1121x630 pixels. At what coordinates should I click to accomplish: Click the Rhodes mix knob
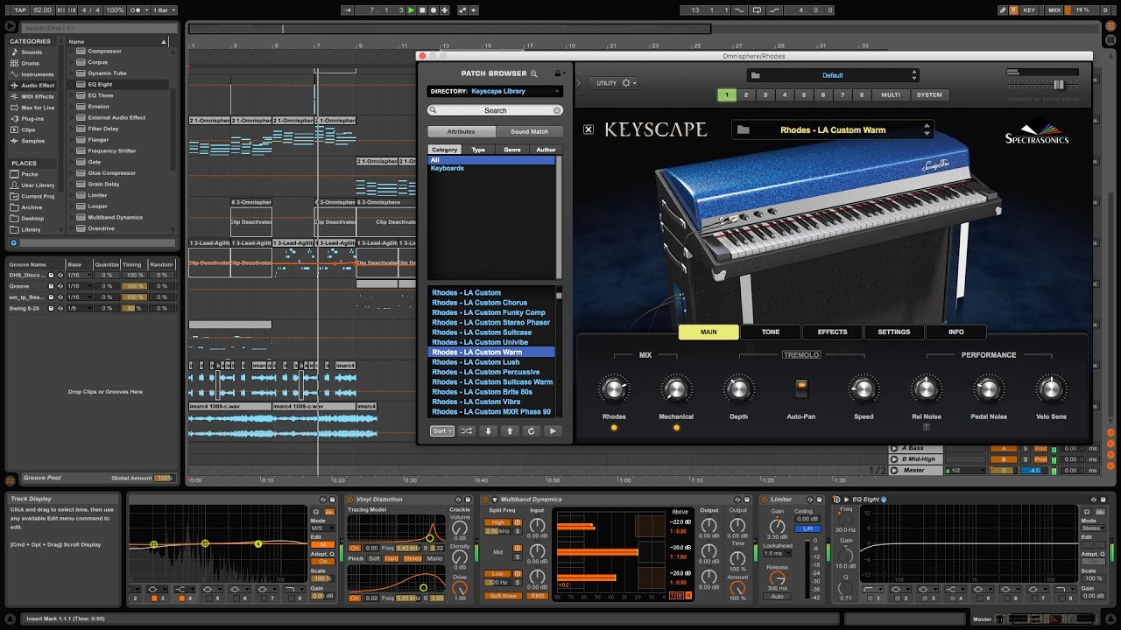(x=614, y=388)
